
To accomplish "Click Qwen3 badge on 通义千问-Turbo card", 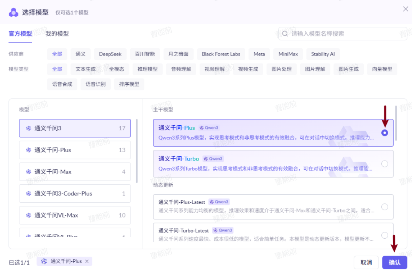I will point(213,159).
